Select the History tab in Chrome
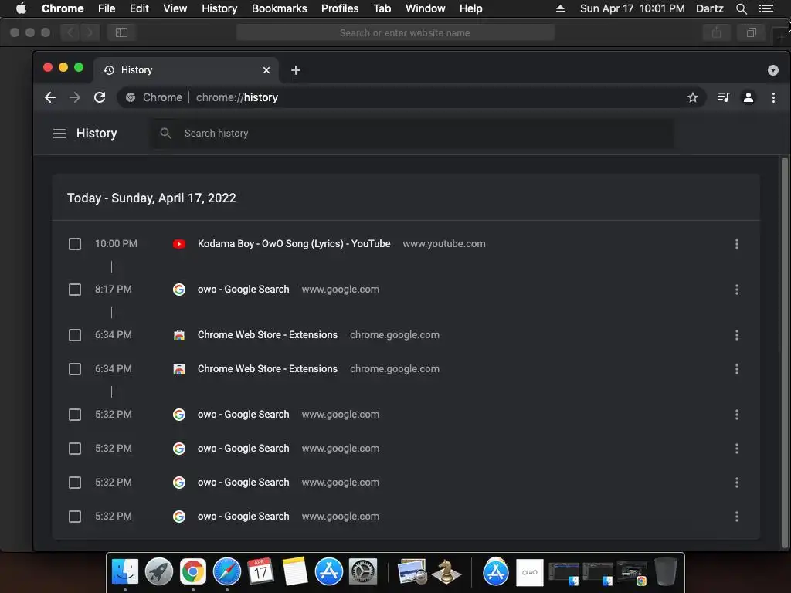The width and height of the screenshot is (791, 593). (187, 70)
